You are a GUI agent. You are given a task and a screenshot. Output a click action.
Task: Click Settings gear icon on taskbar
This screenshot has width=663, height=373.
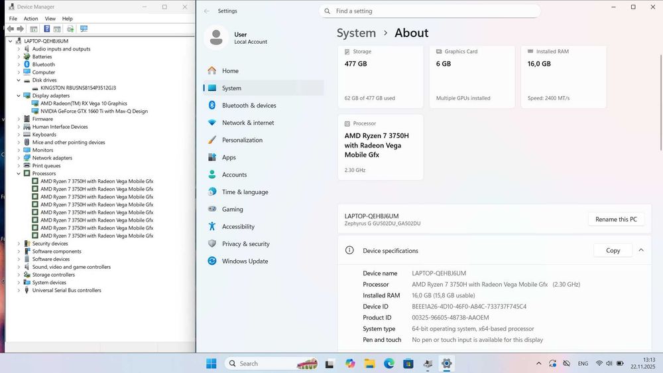click(446, 363)
